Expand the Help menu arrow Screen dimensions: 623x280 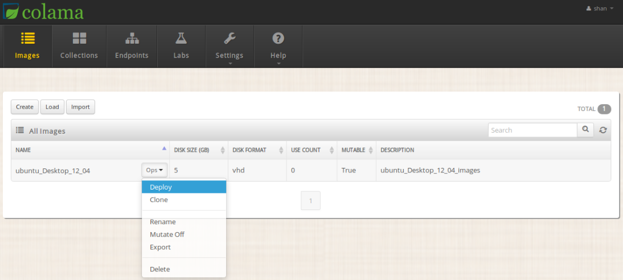pos(278,63)
